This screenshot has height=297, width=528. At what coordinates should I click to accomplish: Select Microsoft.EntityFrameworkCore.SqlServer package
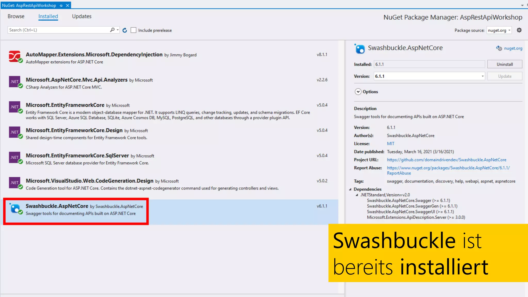[77, 156]
